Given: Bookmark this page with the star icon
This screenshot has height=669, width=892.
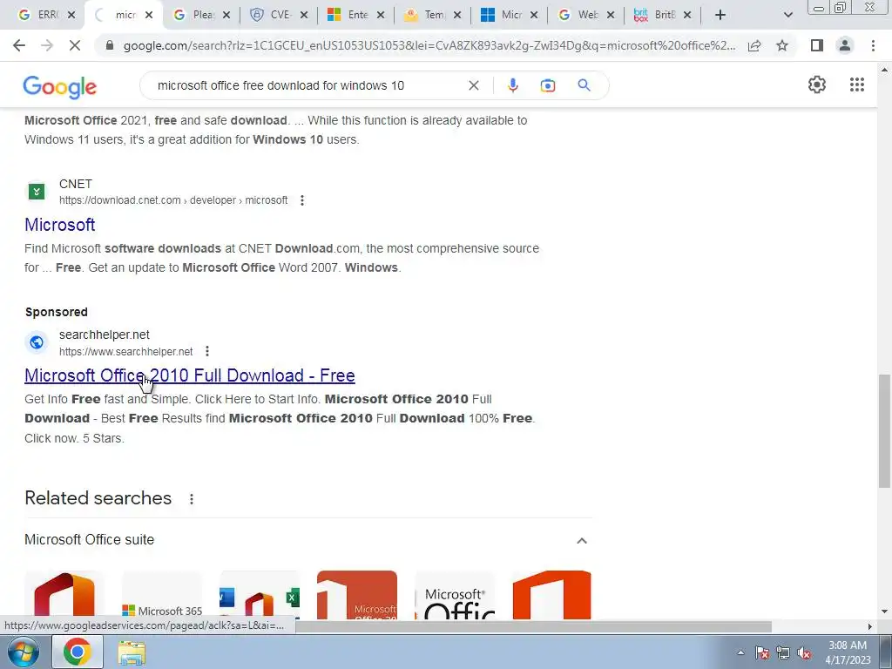Looking at the screenshot, I should [x=782, y=45].
